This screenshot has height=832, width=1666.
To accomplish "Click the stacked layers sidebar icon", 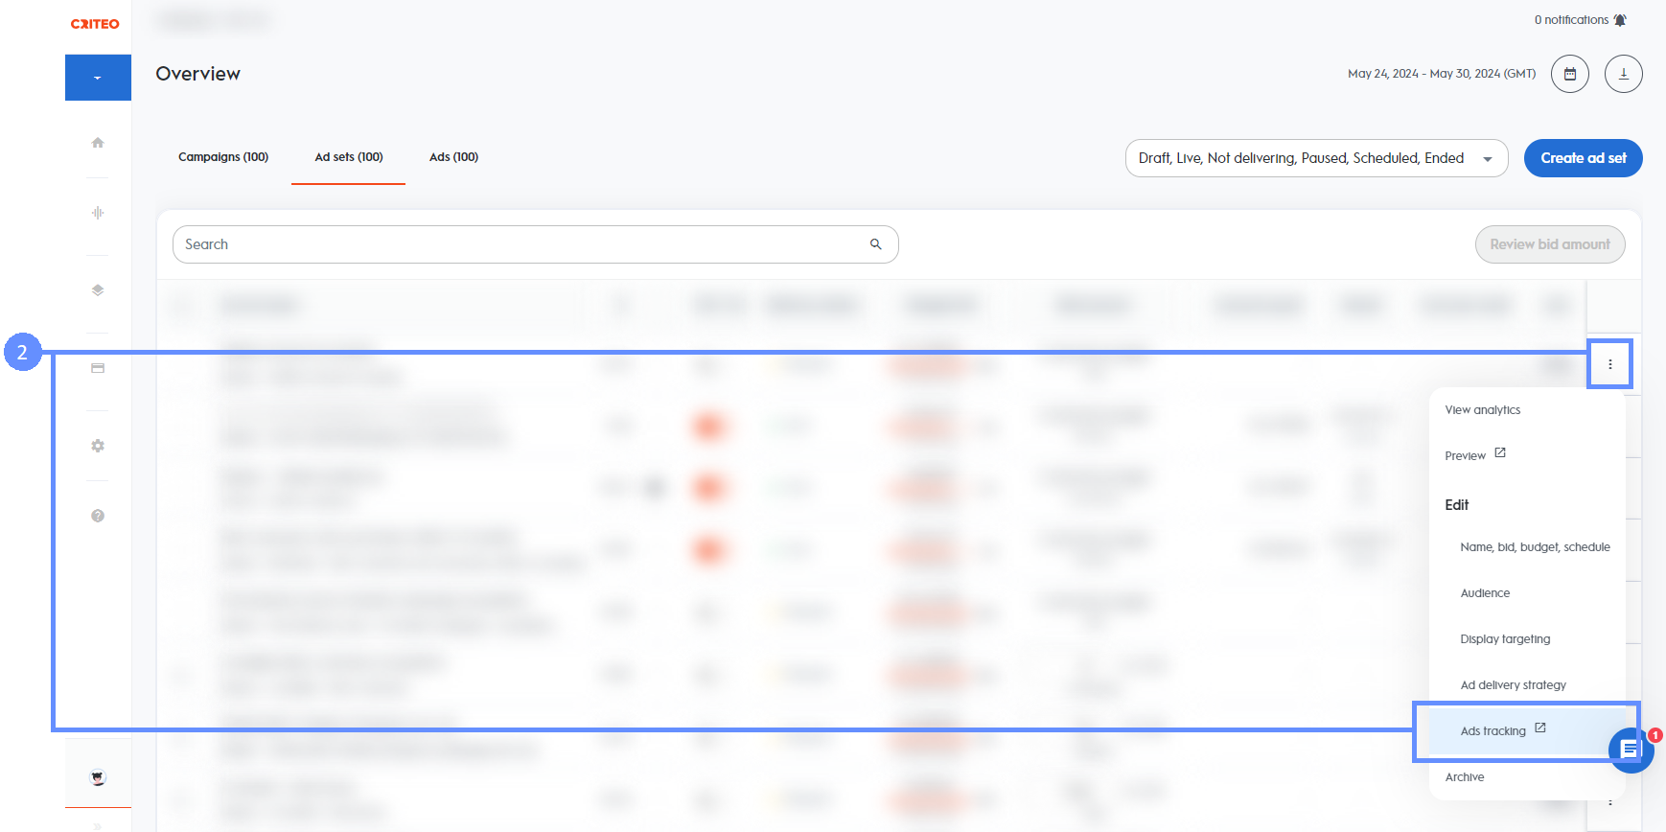I will click(x=98, y=290).
